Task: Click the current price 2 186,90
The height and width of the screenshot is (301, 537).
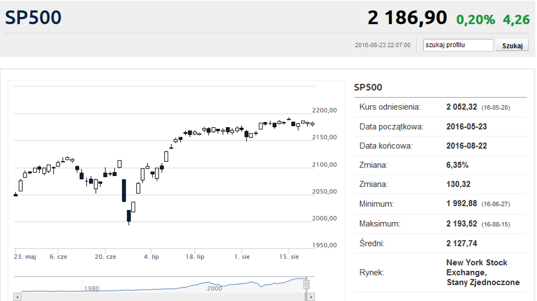Action: 407,18
